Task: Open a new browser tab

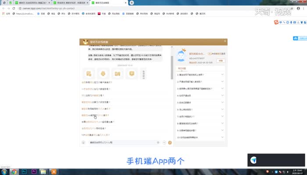Action: coord(132,3)
